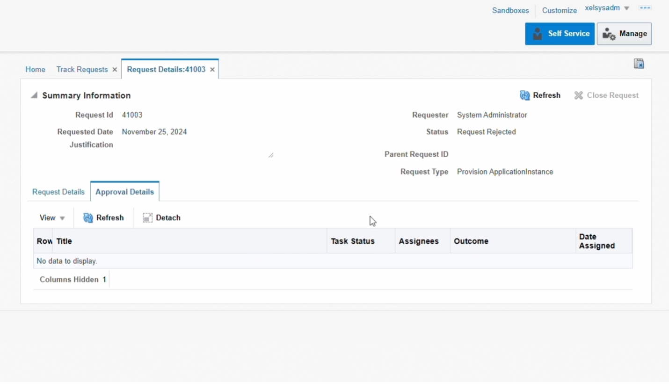This screenshot has height=384, width=669.
Task: Close the Request Details:41003 tab
Action: tap(212, 69)
